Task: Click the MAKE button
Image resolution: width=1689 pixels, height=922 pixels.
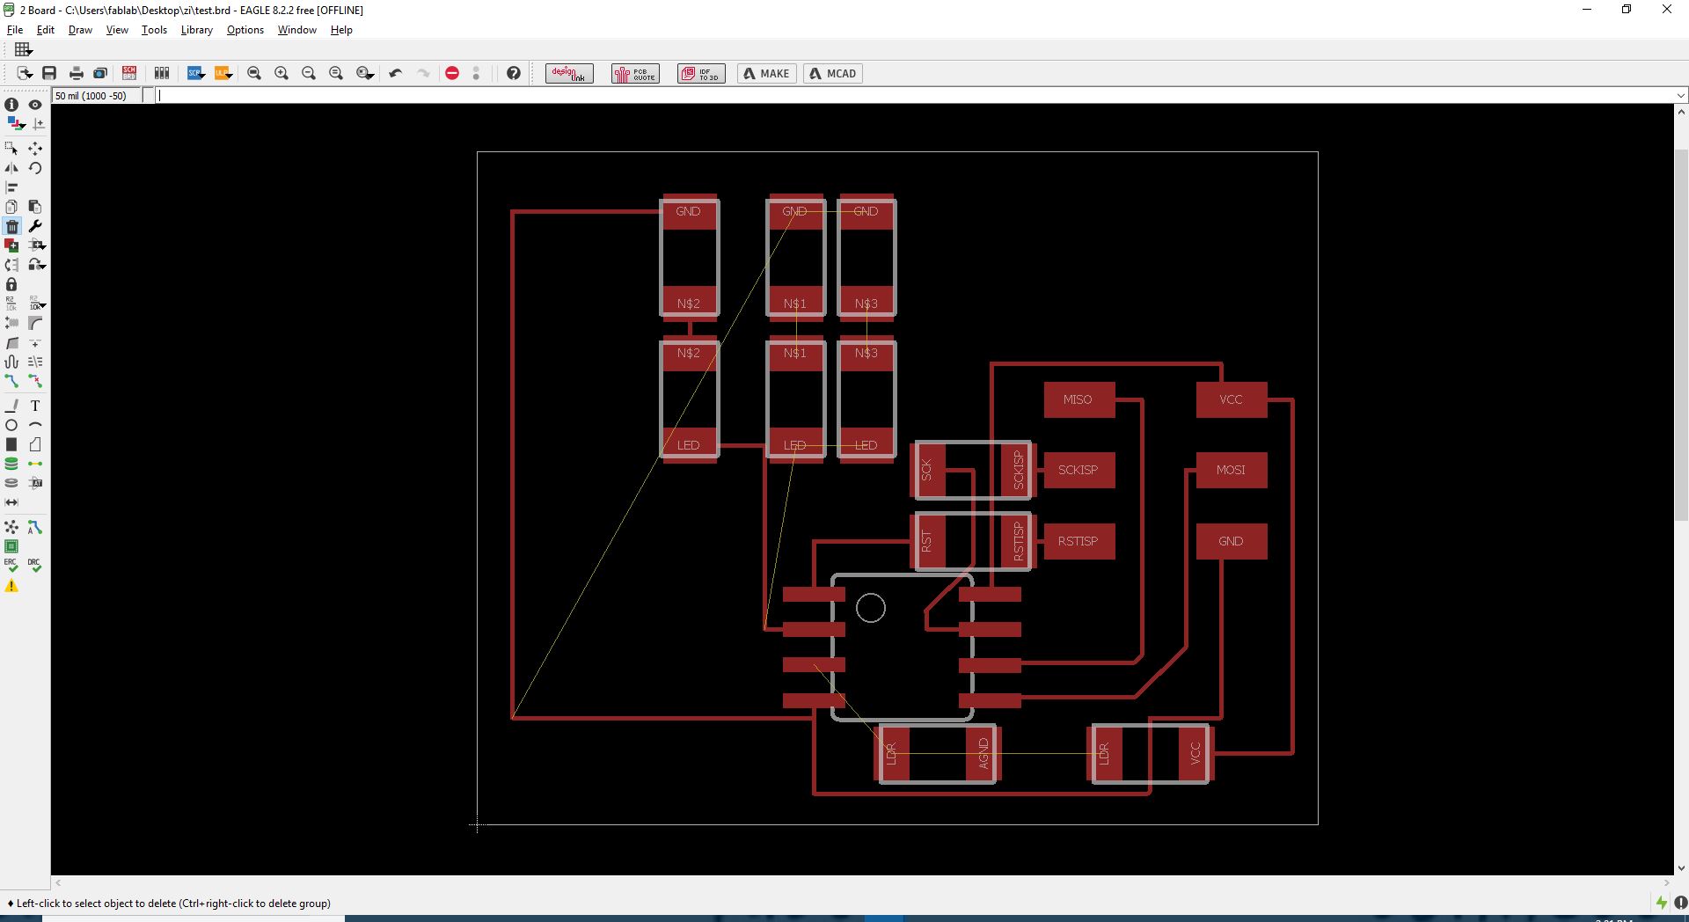Action: [x=767, y=74]
